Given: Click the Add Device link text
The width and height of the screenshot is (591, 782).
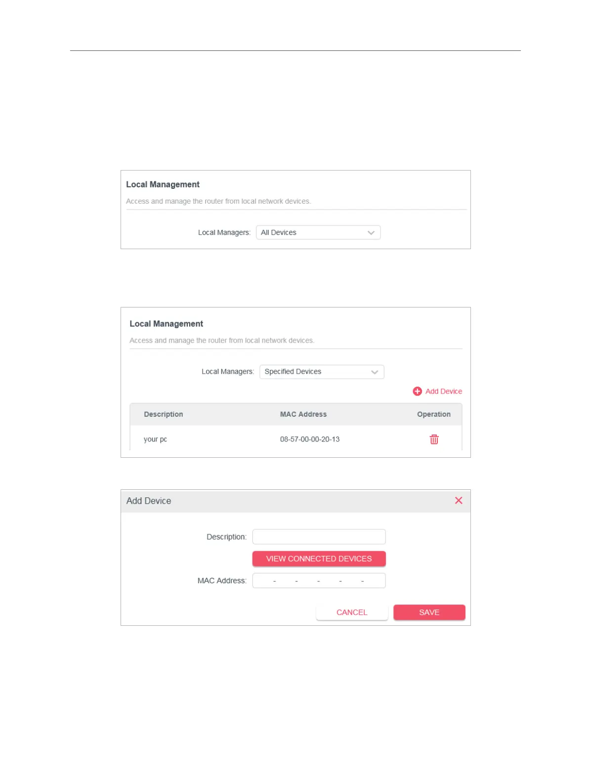Looking at the screenshot, I should [x=444, y=391].
